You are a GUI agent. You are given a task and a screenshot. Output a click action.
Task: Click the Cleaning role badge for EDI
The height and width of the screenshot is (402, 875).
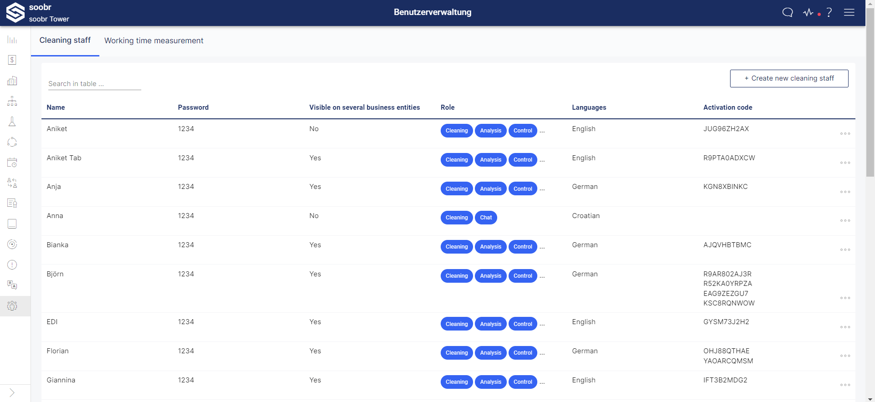click(x=457, y=324)
